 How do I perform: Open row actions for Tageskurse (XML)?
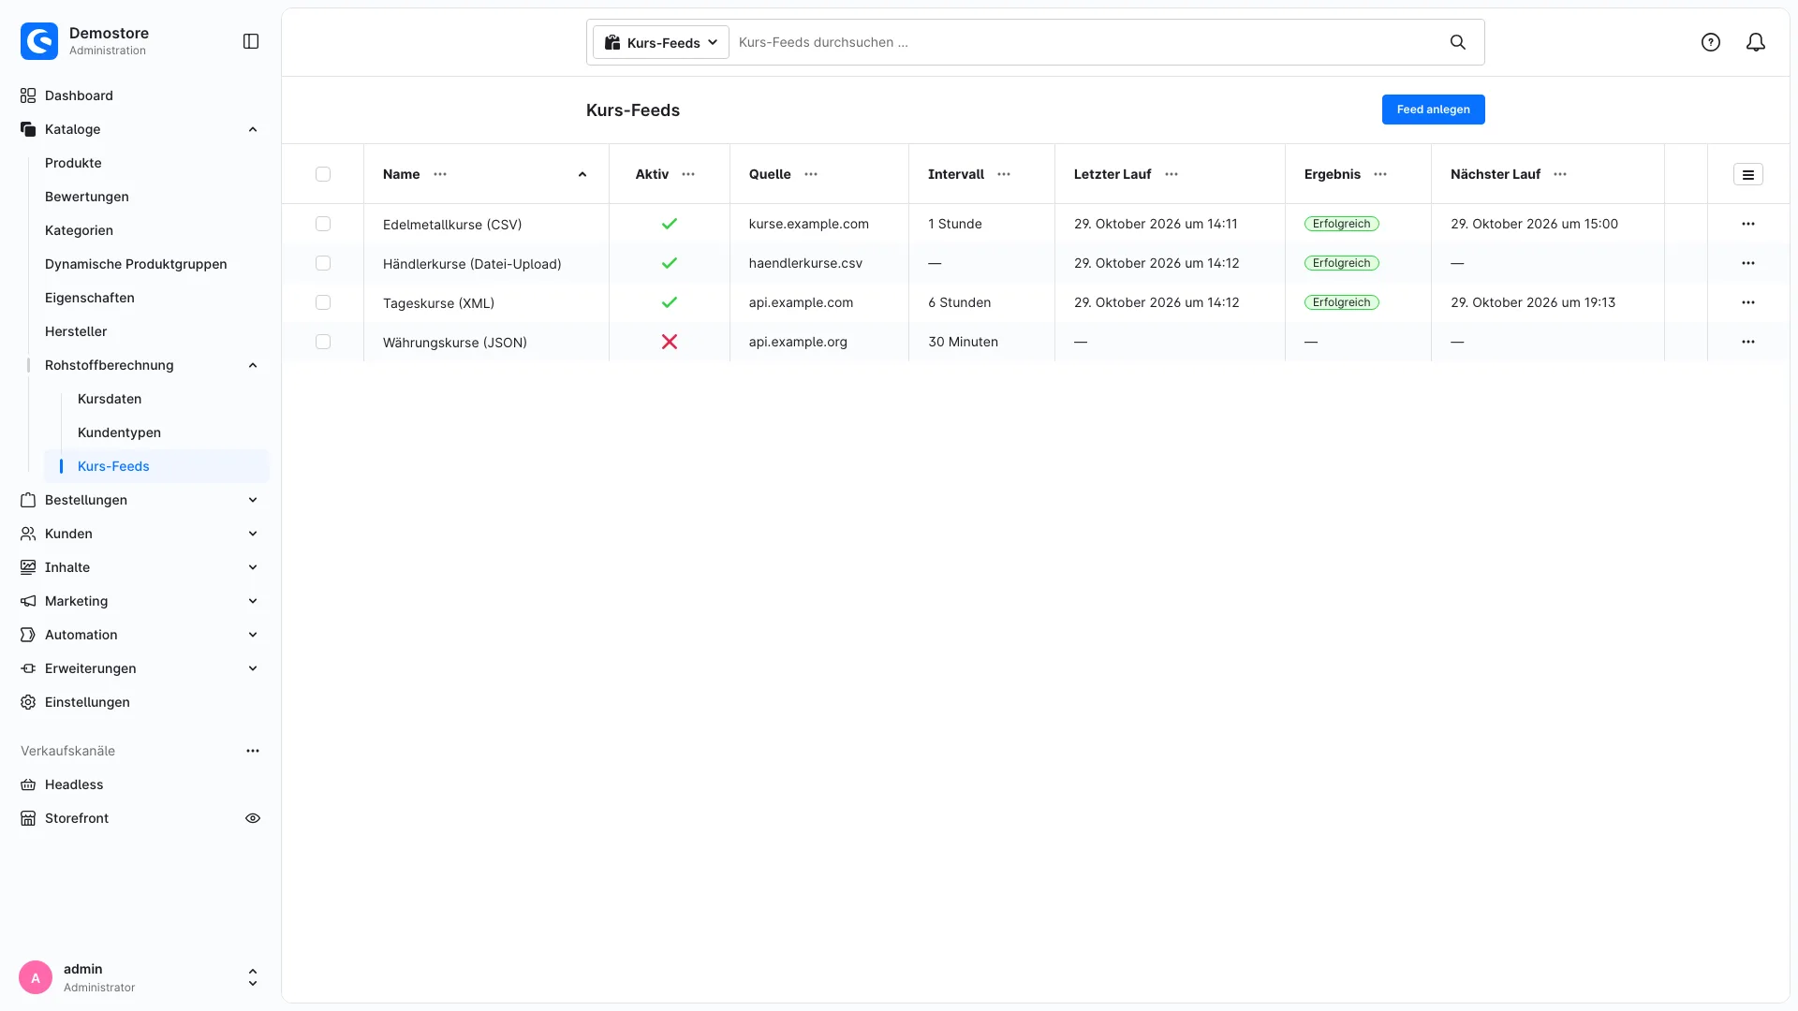tap(1748, 302)
